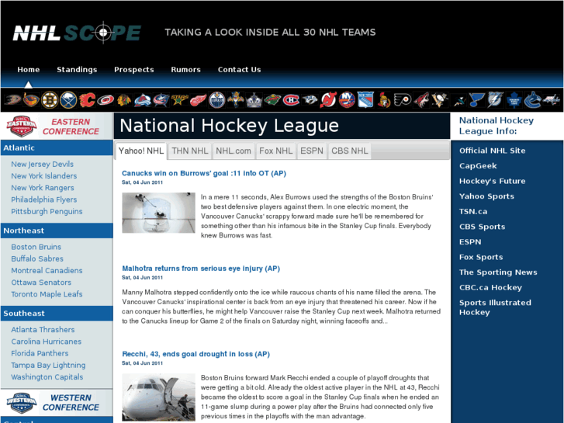Open the Sports Illustrated Hockey link
This screenshot has width=564, height=423.
[x=495, y=307]
